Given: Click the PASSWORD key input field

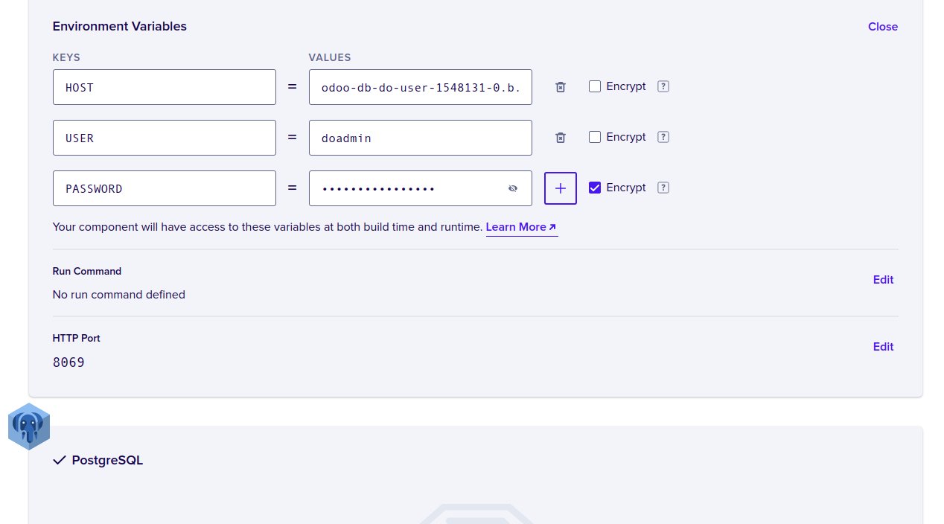Looking at the screenshot, I should [x=165, y=188].
